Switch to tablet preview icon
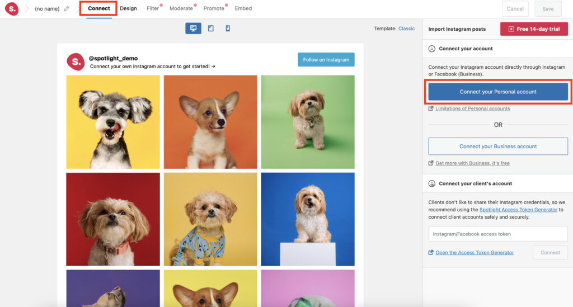Image resolution: width=573 pixels, height=307 pixels. click(x=211, y=29)
